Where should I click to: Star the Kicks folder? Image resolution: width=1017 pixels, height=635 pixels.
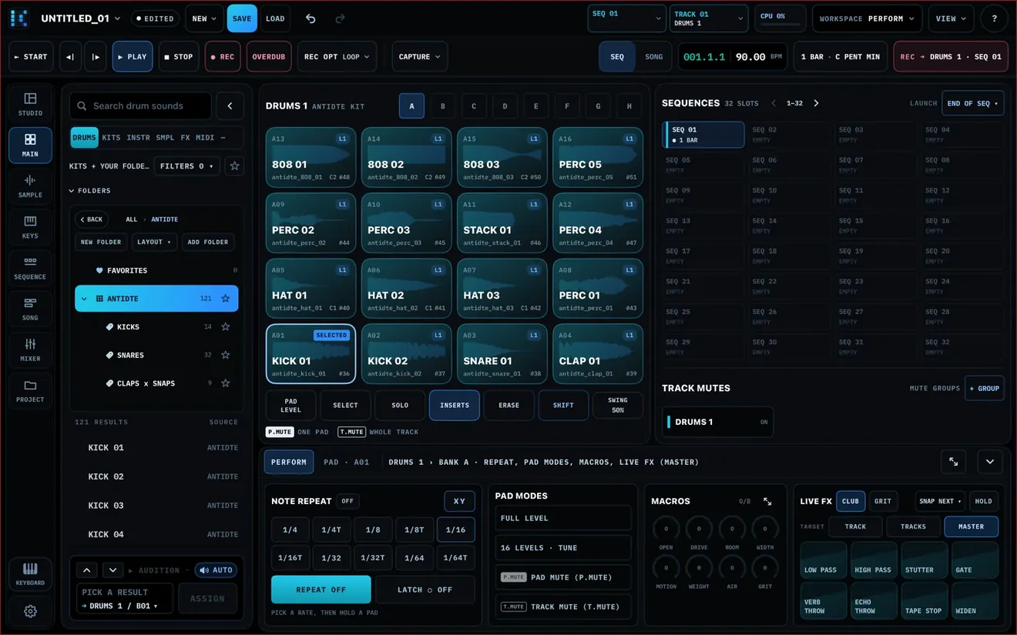coord(226,327)
